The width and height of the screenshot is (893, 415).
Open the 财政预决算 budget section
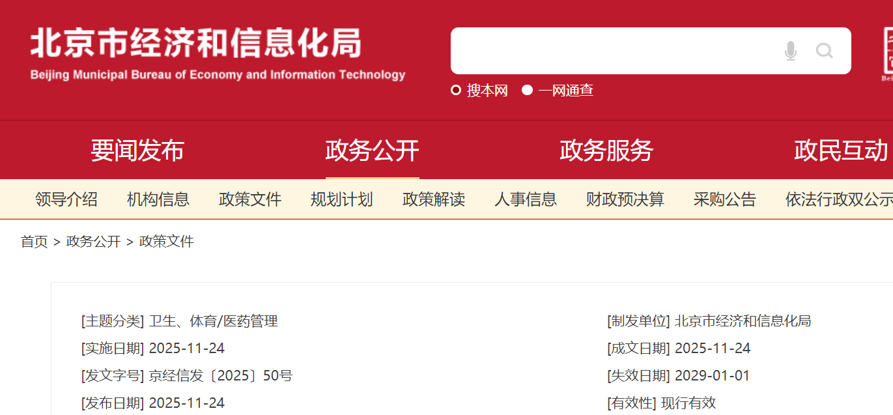[x=624, y=199]
